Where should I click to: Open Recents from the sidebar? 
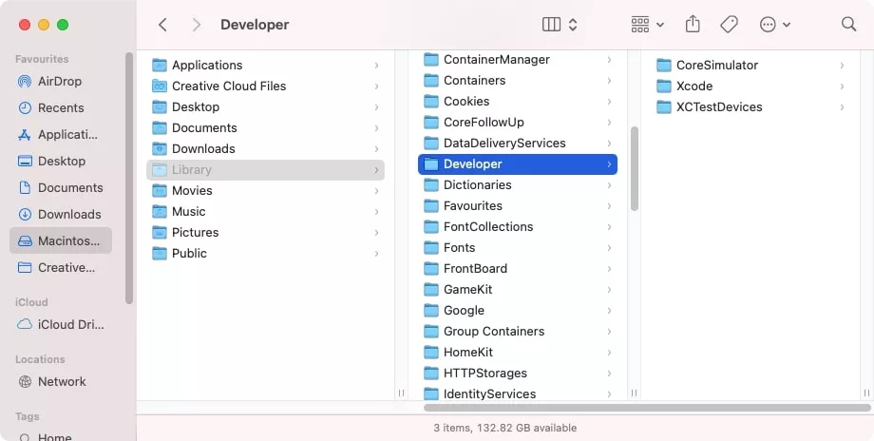(60, 107)
